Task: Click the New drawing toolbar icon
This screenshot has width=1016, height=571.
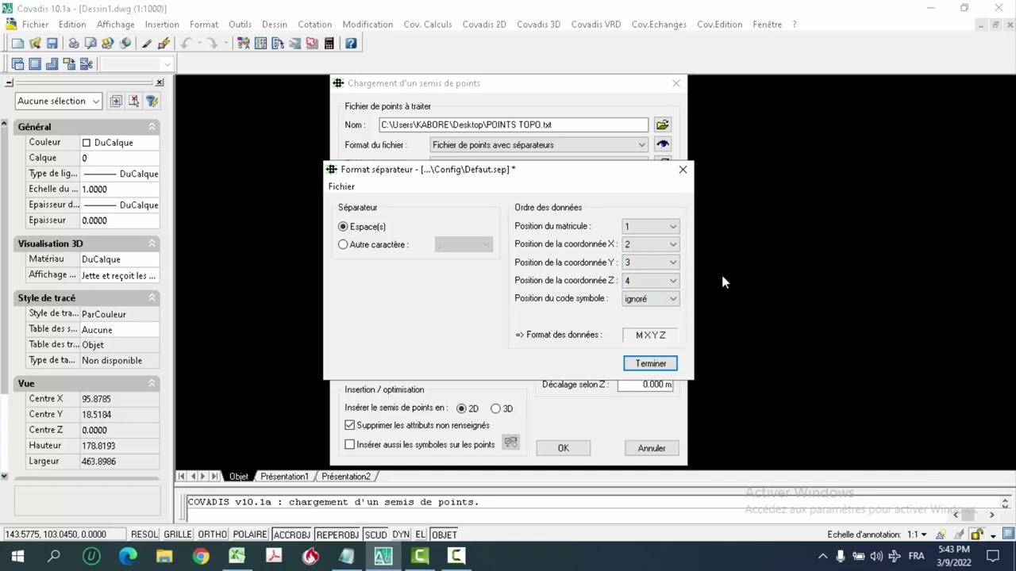Action: click(x=17, y=44)
